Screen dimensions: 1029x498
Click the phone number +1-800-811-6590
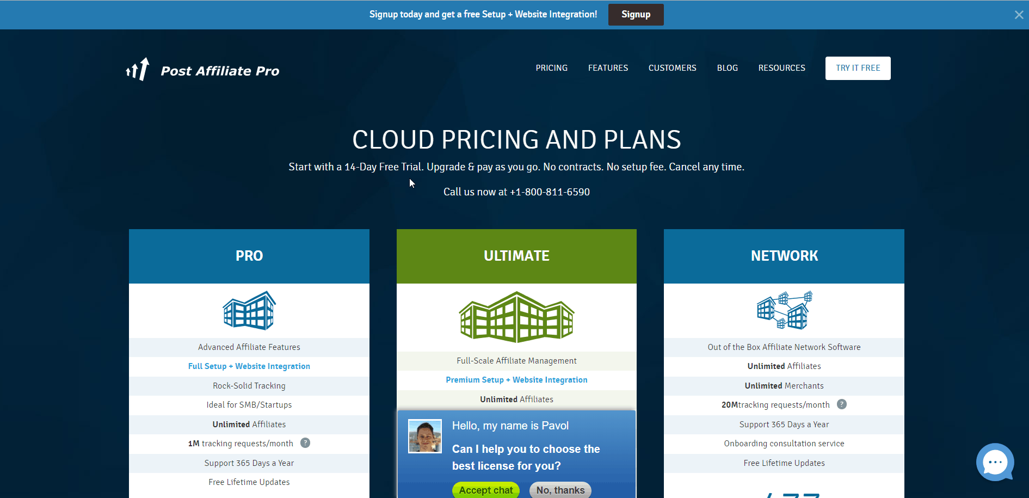point(550,192)
